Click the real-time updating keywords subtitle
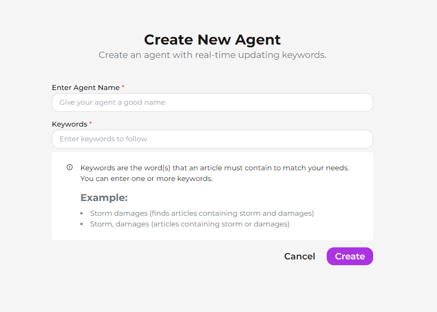The width and height of the screenshot is (437, 312). pyautogui.click(x=212, y=55)
